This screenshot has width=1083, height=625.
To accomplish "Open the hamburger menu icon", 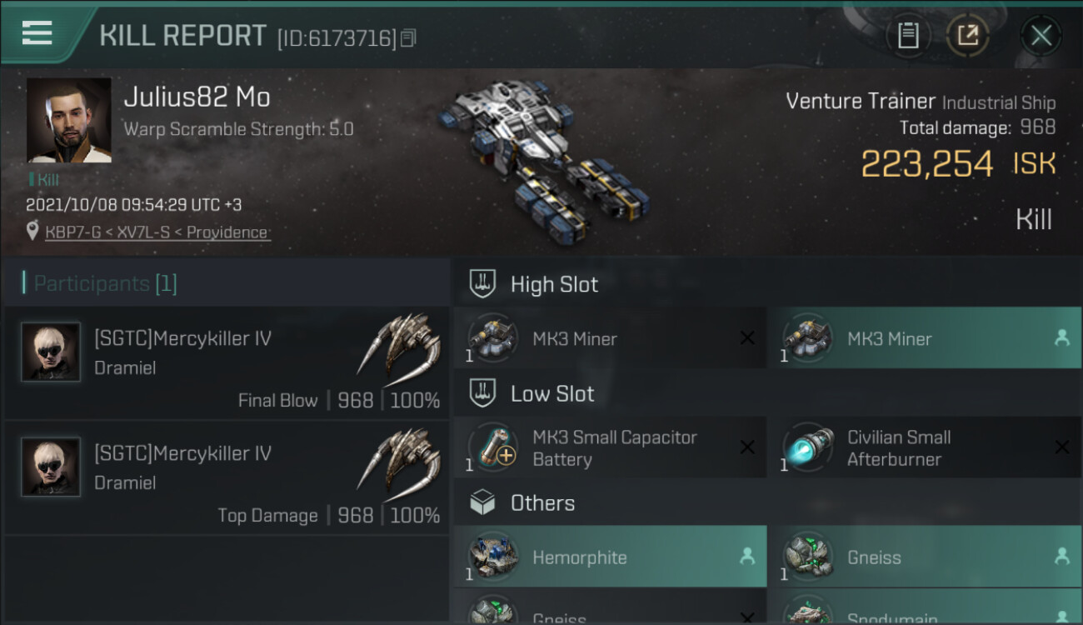I will [x=37, y=33].
